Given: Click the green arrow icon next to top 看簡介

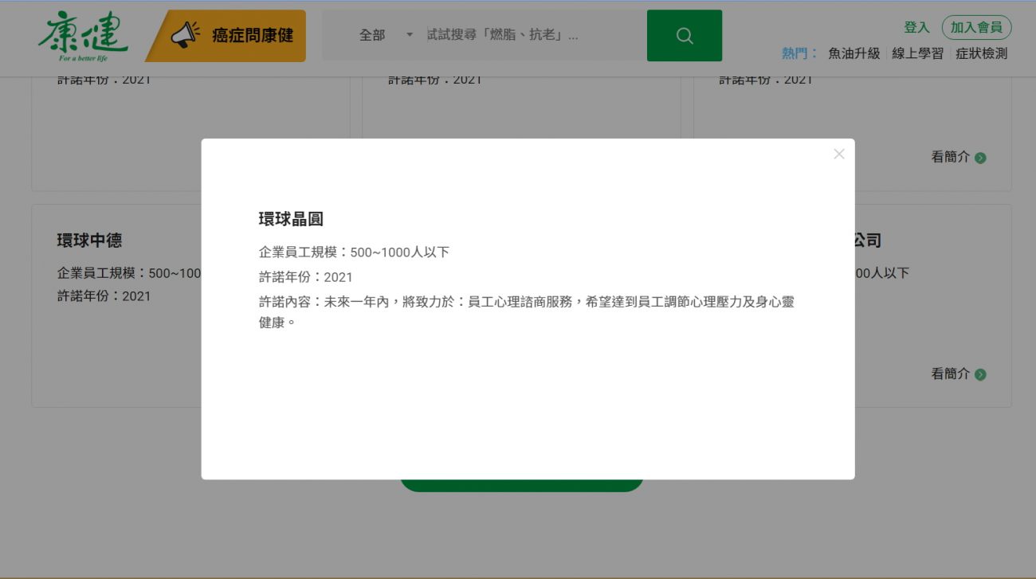Looking at the screenshot, I should point(980,157).
